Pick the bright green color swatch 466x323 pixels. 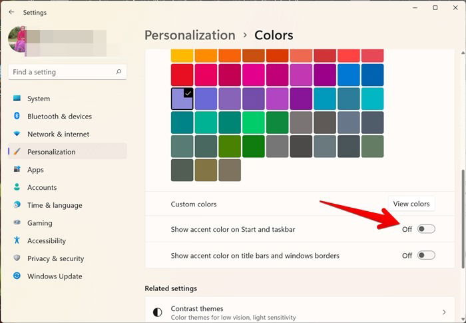(253, 123)
